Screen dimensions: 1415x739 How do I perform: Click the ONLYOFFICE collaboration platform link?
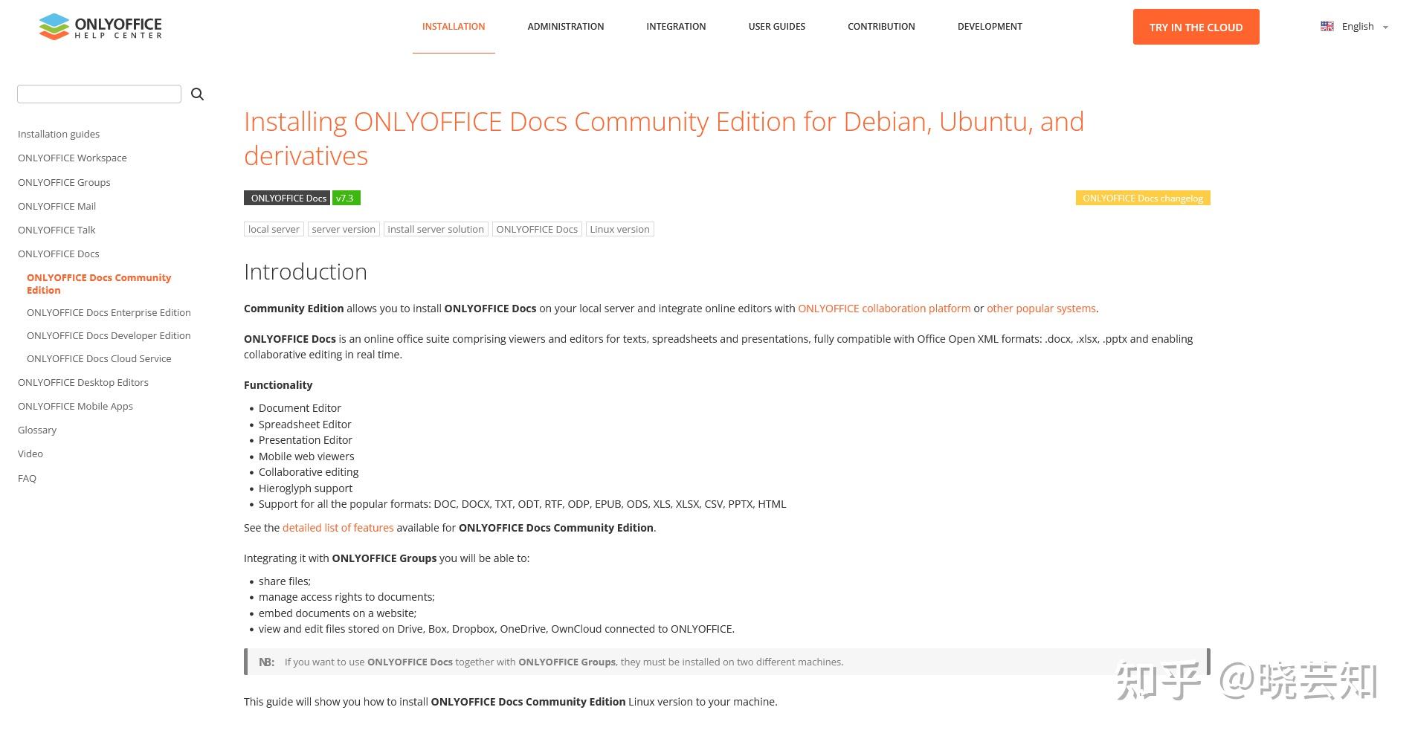pos(883,308)
